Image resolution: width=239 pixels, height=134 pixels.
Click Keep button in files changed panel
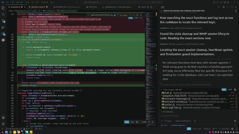click(224, 90)
